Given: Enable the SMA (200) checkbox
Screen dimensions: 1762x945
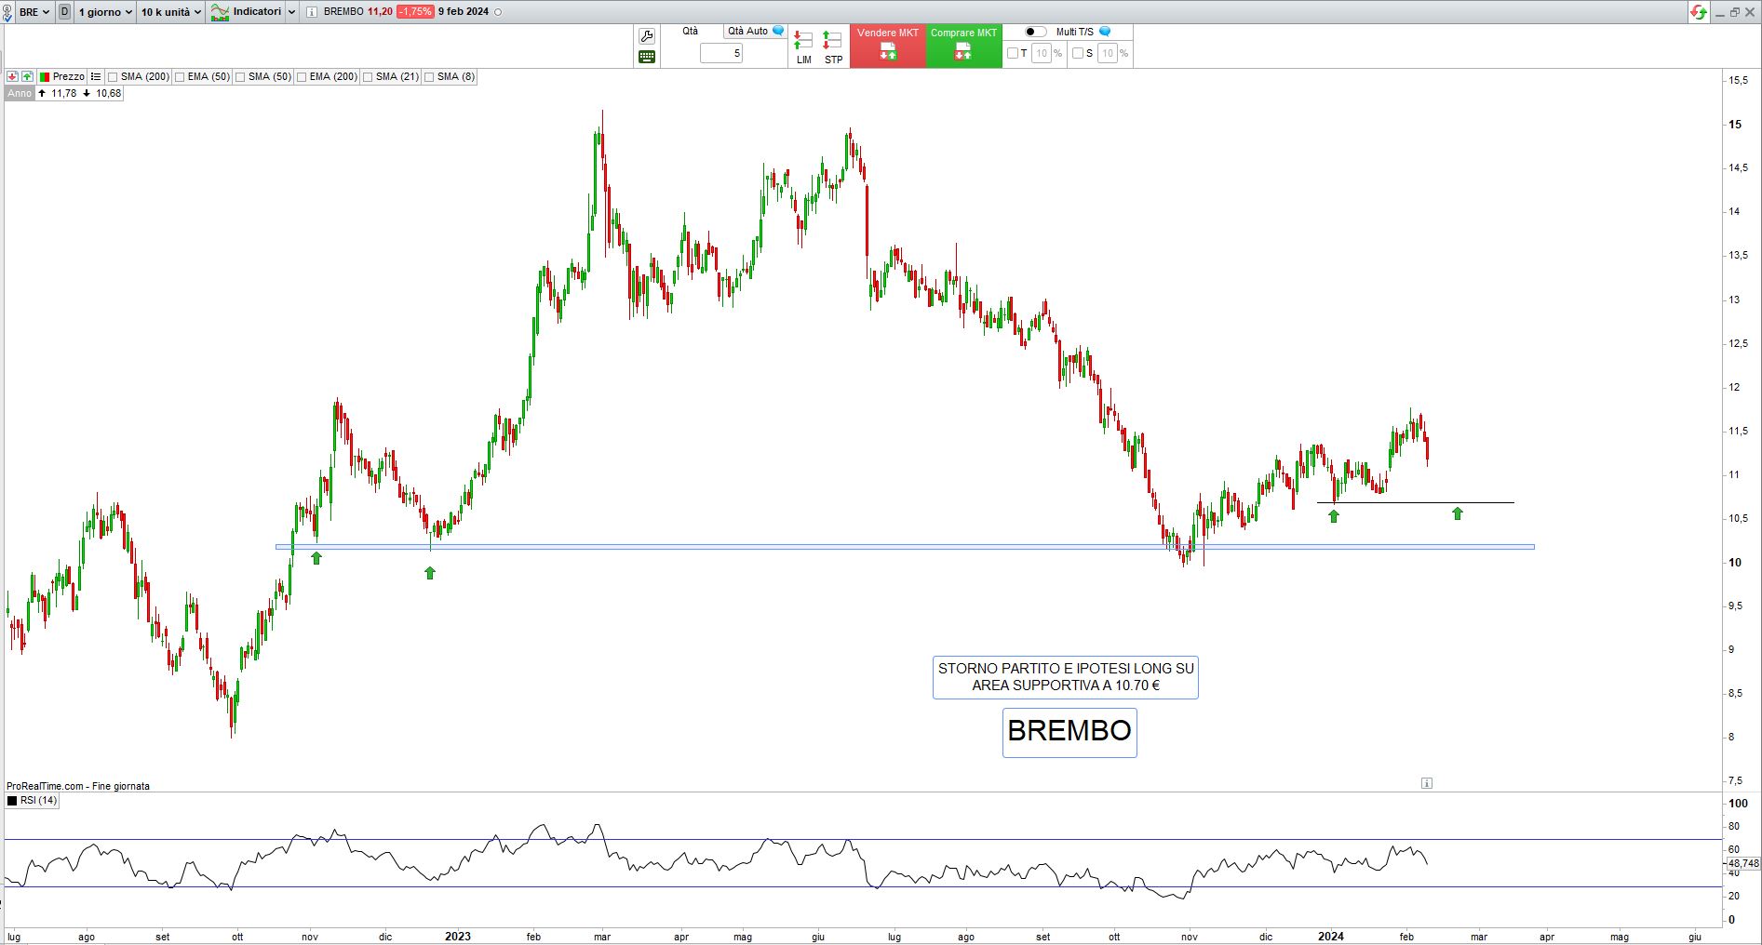Looking at the screenshot, I should (x=113, y=77).
